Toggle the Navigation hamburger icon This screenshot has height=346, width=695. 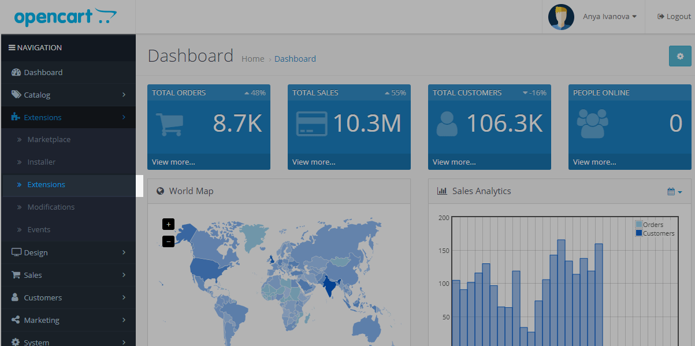tap(12, 48)
